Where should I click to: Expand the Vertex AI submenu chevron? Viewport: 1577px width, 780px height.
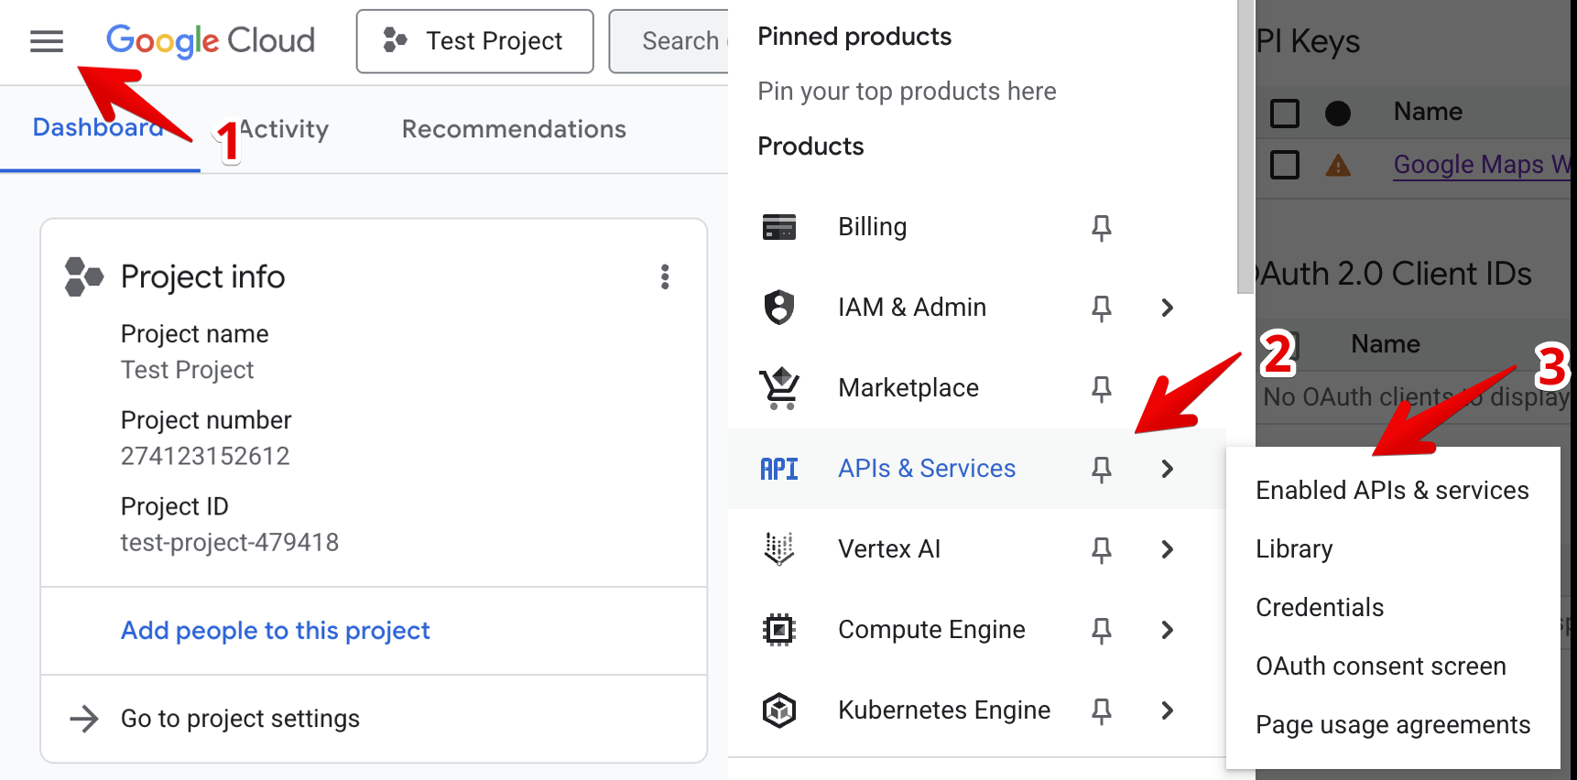tap(1167, 549)
